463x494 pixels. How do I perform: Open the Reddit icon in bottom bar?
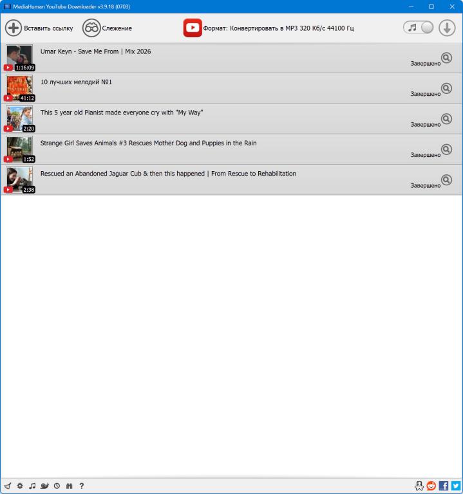coord(431,486)
